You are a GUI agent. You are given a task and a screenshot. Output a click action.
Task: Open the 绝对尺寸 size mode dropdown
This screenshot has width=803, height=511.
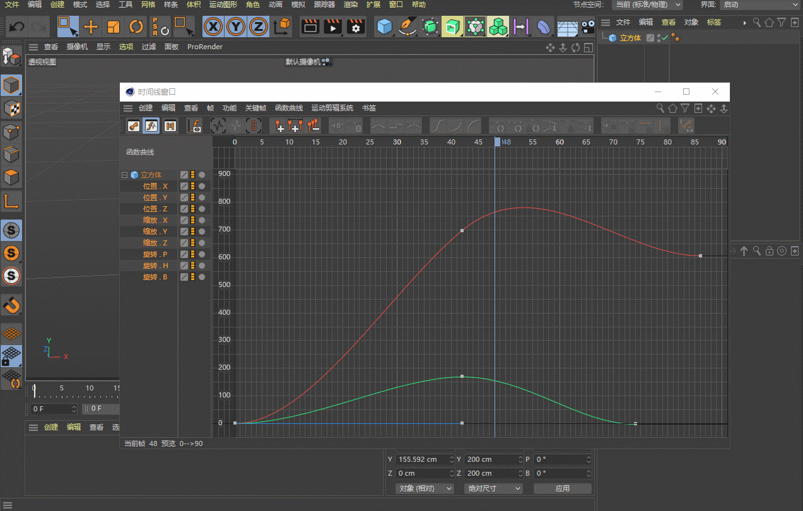(493, 488)
